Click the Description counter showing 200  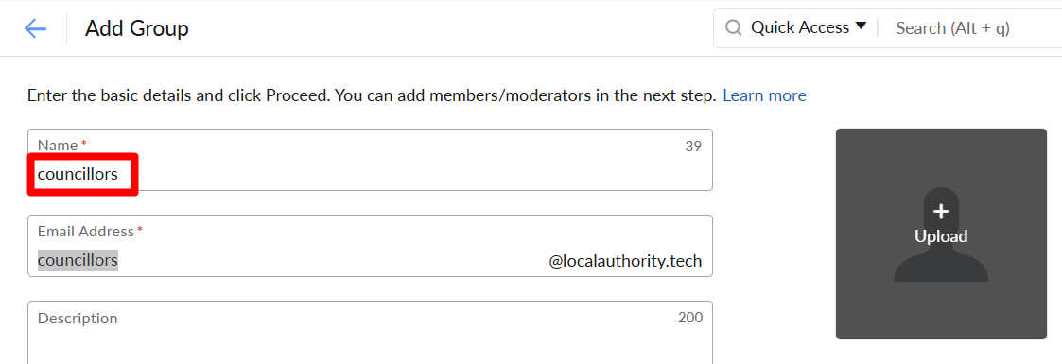(x=690, y=318)
